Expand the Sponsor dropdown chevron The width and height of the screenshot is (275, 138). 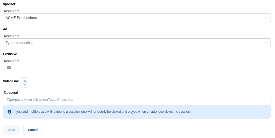coord(266,18)
